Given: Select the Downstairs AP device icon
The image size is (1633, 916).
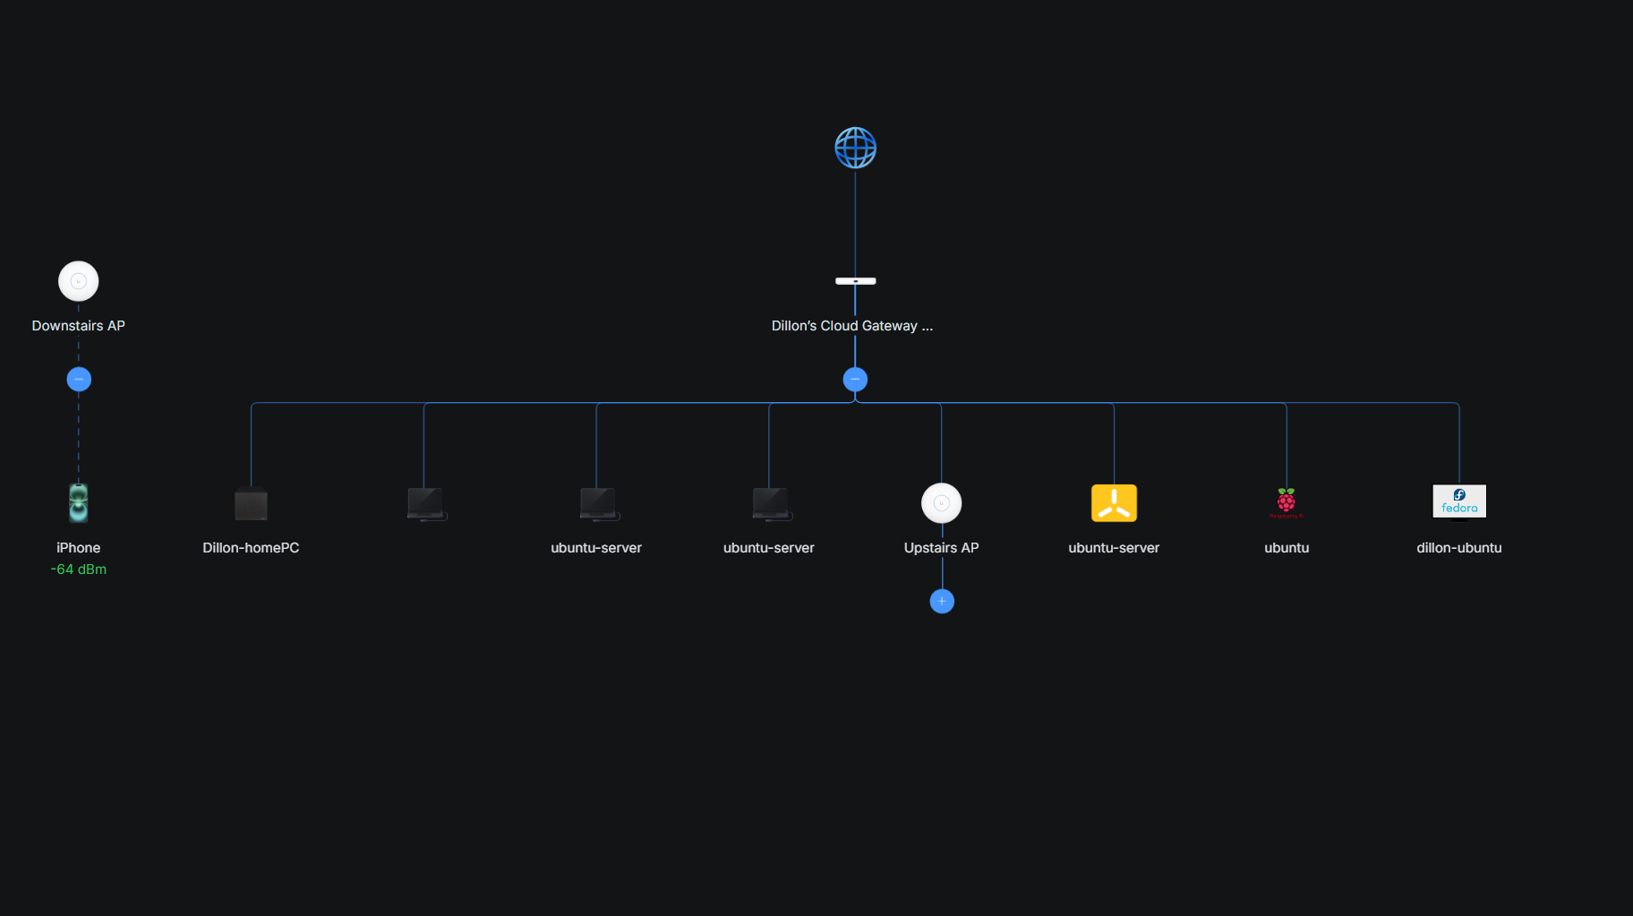Looking at the screenshot, I should click(79, 281).
